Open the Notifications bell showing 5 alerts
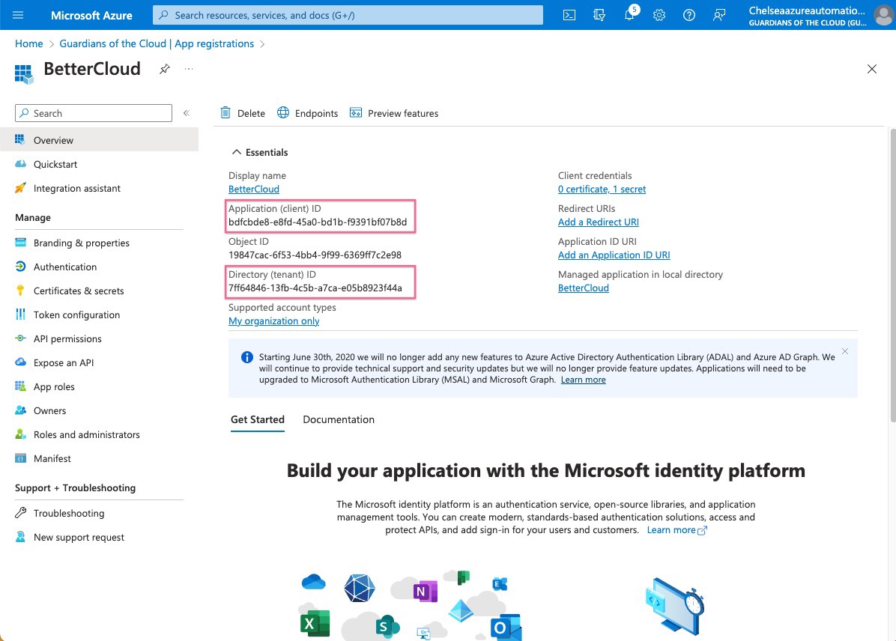896x641 pixels. tap(629, 15)
